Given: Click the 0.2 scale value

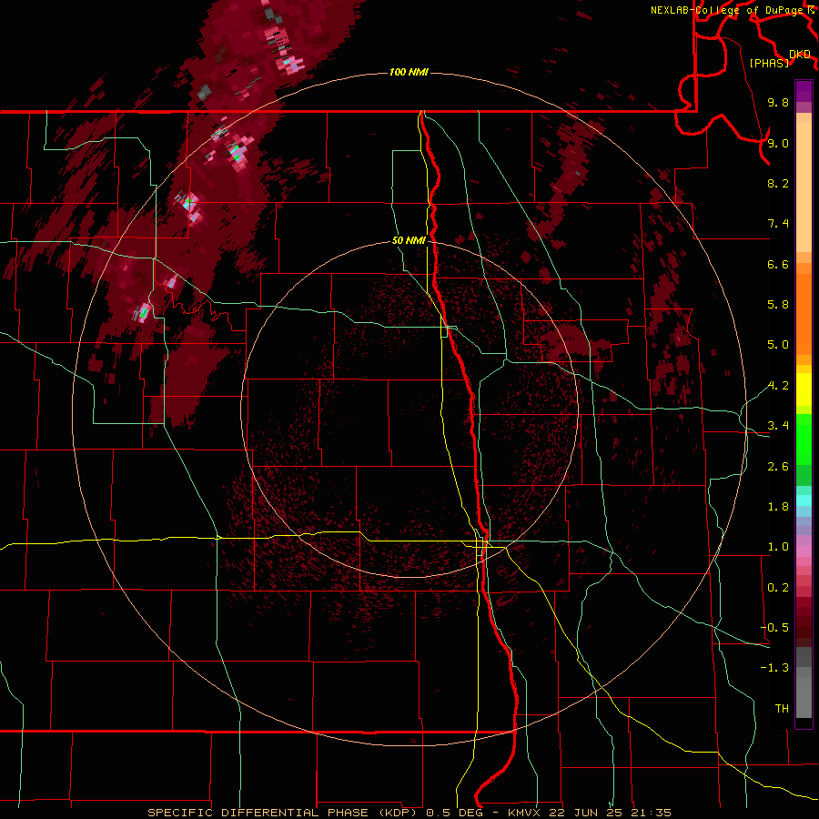Looking at the screenshot, I should (778, 588).
